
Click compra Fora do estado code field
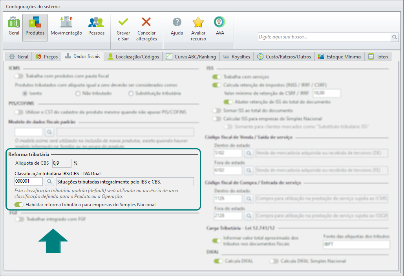[228, 216]
